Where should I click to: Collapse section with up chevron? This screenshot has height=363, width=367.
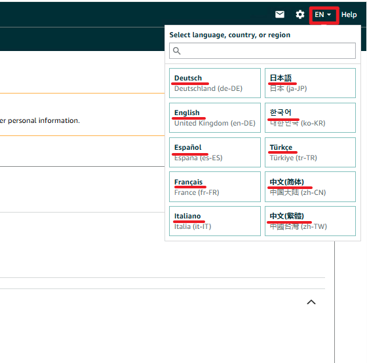[311, 302]
